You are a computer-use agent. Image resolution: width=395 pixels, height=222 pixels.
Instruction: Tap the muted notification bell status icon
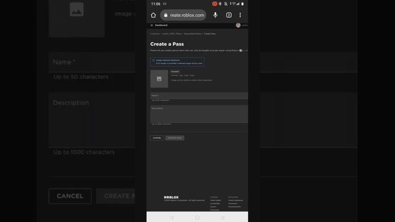tap(225, 4)
